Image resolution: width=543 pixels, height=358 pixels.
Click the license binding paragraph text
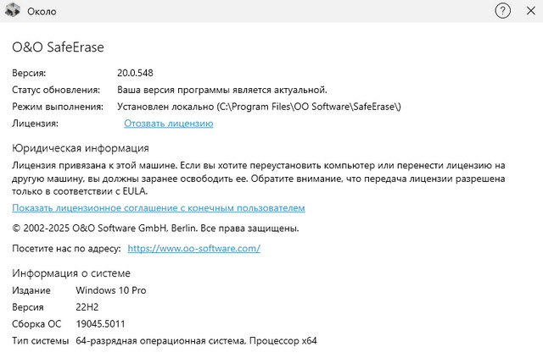pyautogui.click(x=259, y=179)
